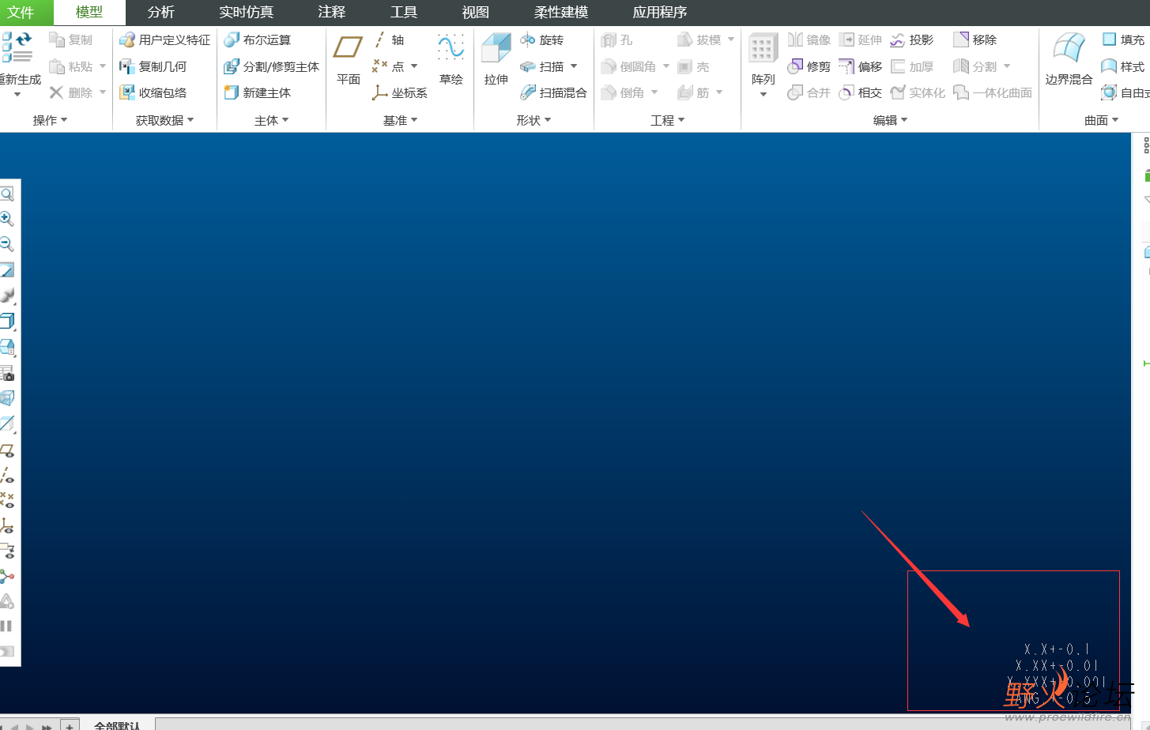Open the 阵列 dropdown arrow

(x=764, y=95)
